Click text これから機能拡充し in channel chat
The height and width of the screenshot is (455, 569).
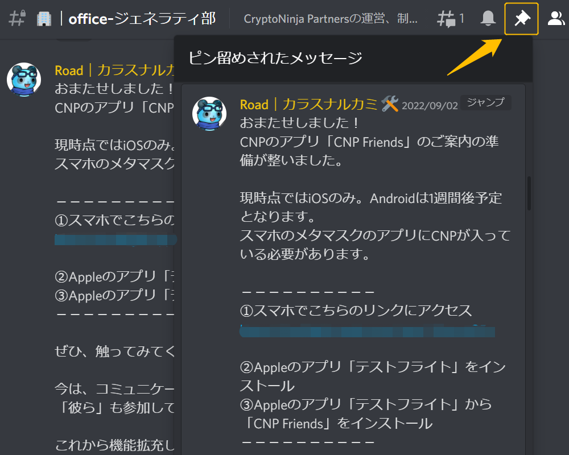point(115,445)
